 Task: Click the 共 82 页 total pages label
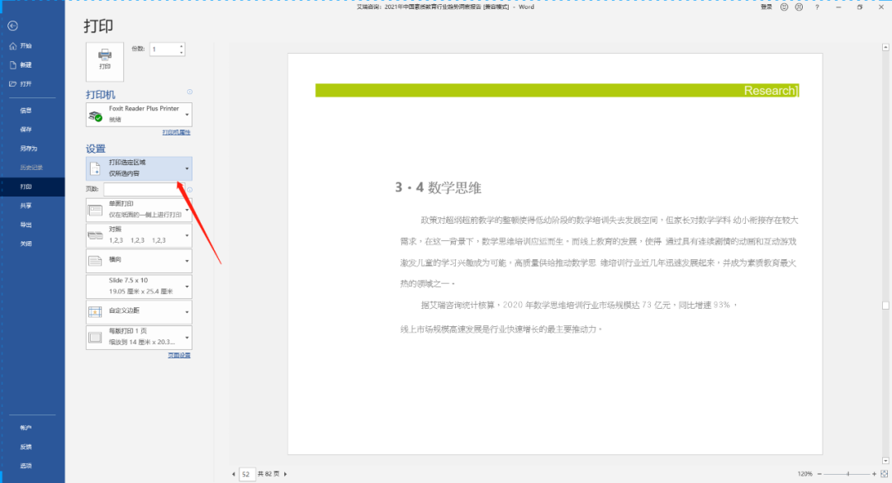[x=268, y=474]
